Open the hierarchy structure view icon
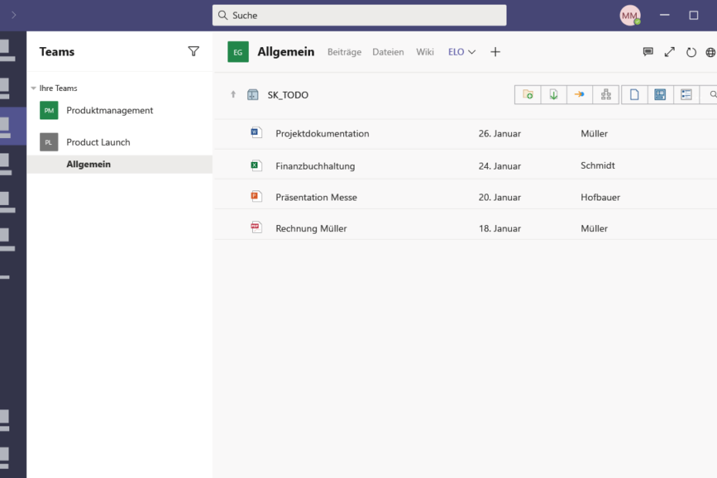Viewport: 717px width, 478px height. click(x=606, y=95)
